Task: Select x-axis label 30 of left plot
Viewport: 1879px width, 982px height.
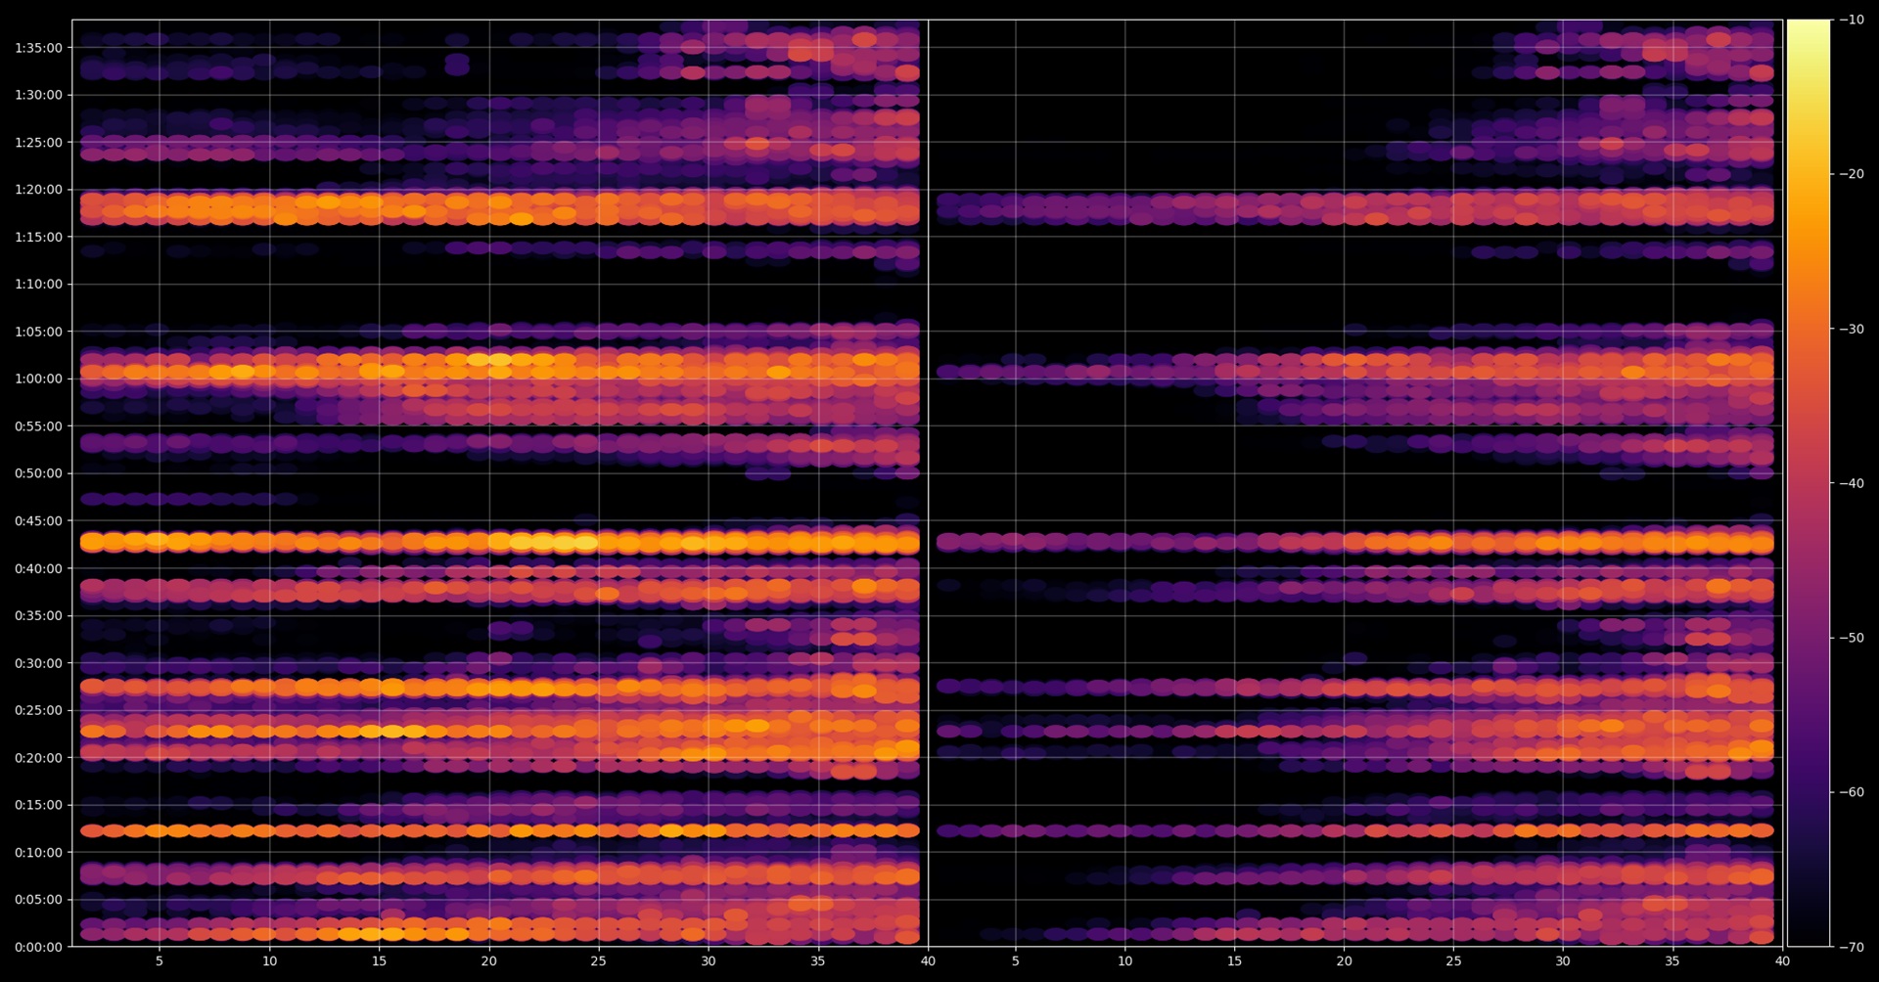Action: coord(708,961)
